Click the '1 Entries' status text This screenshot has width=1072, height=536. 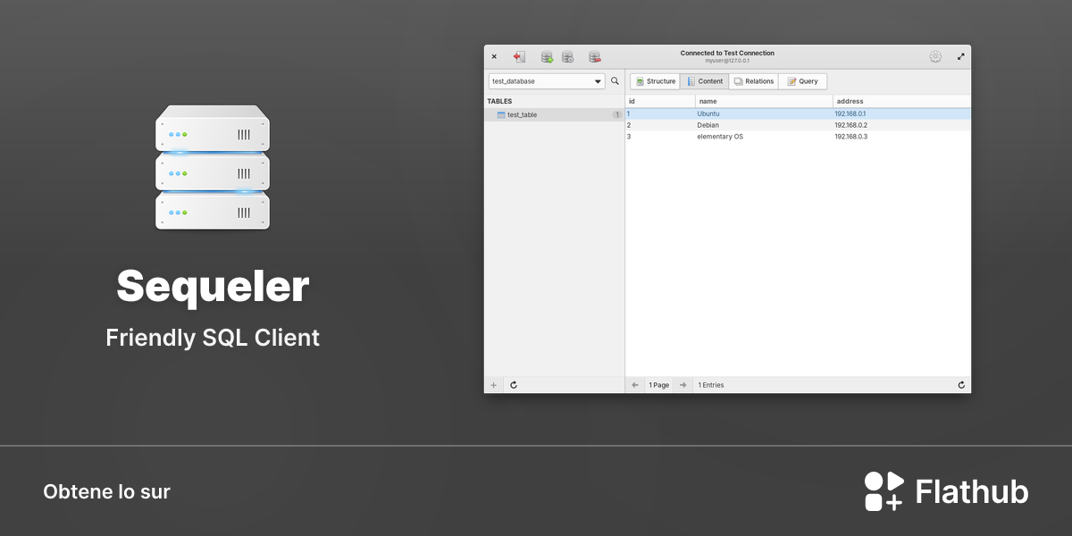[711, 385]
